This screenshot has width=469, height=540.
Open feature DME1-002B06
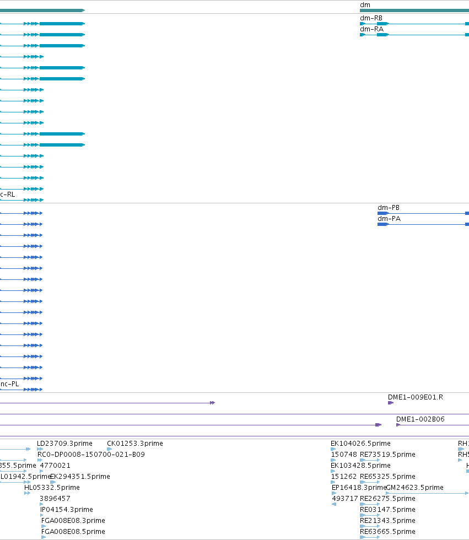[x=420, y=419]
